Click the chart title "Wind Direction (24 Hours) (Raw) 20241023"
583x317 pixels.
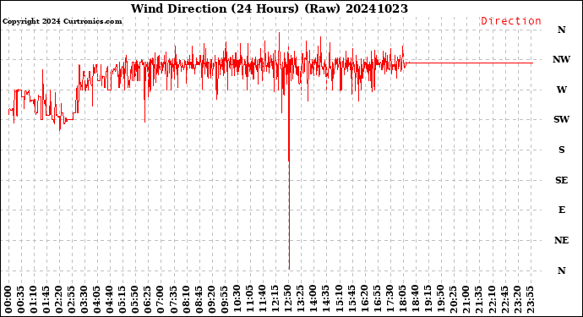point(270,8)
